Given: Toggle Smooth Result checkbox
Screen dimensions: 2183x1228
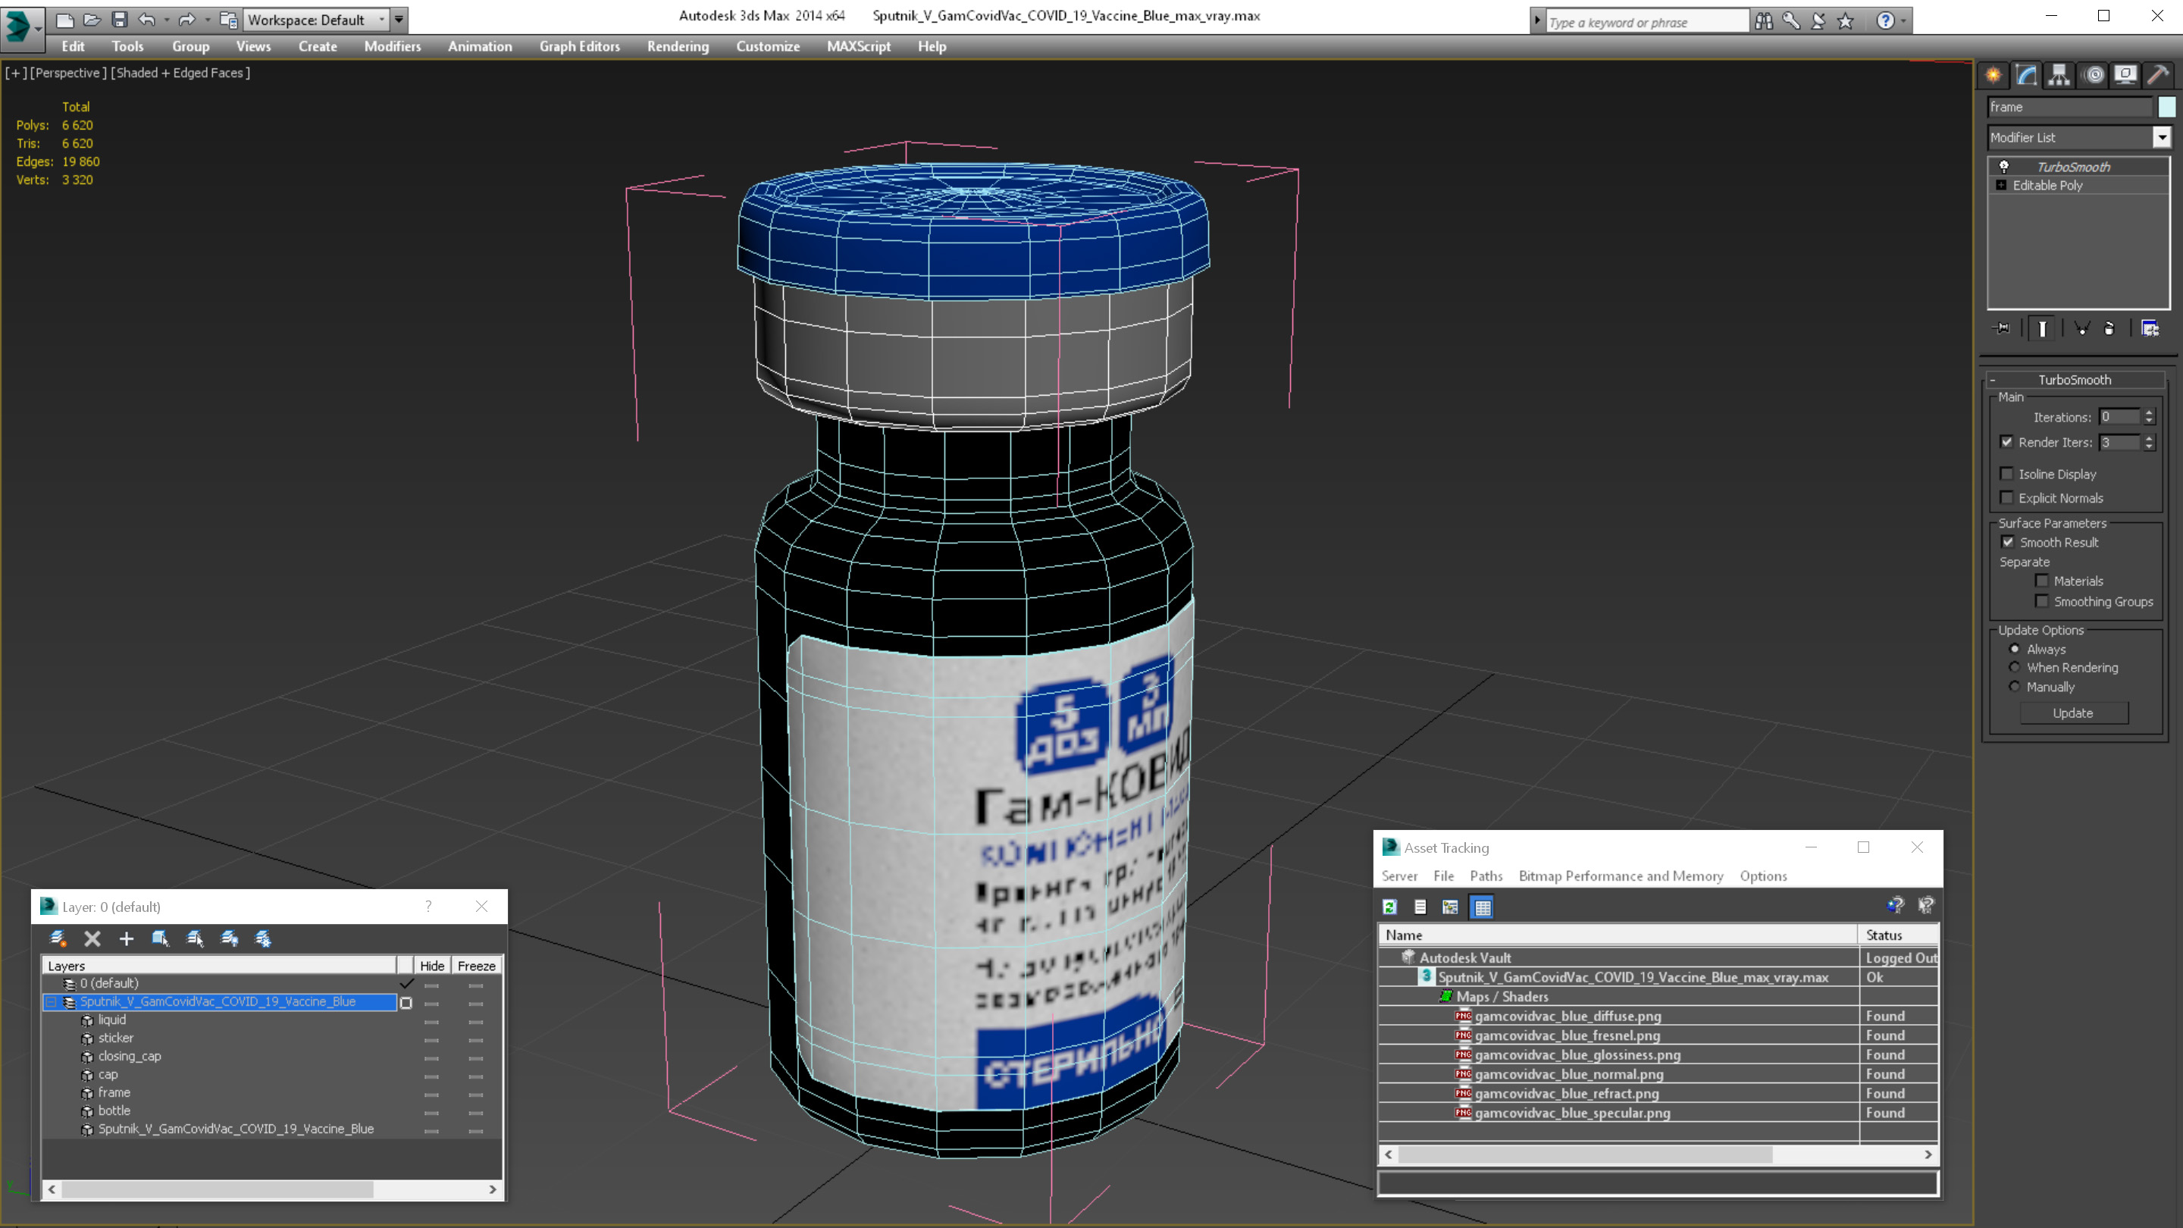Looking at the screenshot, I should pyautogui.click(x=2008, y=541).
